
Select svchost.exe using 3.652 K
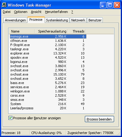pos(48,79)
